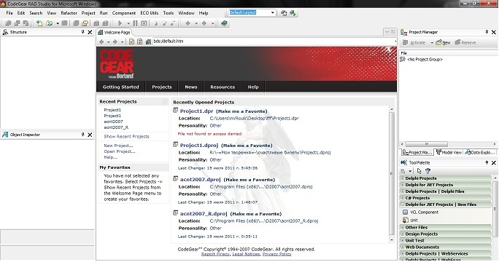This screenshot has height=262, width=499.
Task: Switch to the Data Explorer tab
Action: coord(479,152)
